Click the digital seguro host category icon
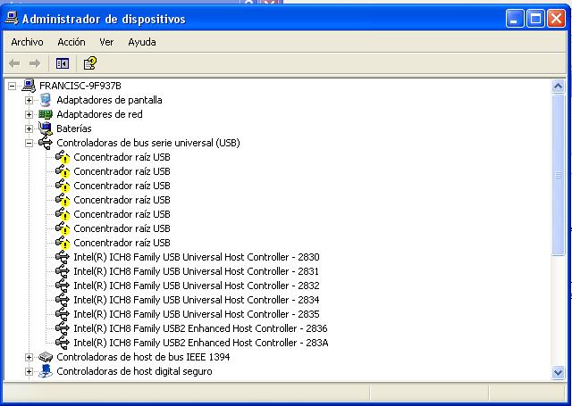This screenshot has width=572, height=406. [46, 371]
